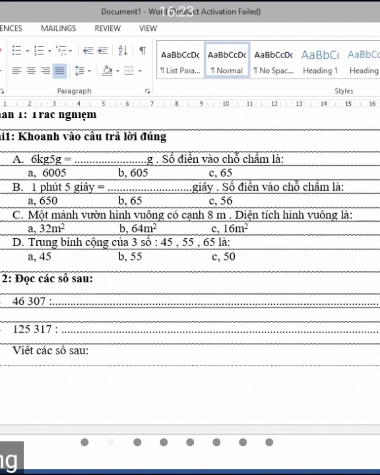Apply the Heading 1 style
380x475 pixels.
click(320, 60)
